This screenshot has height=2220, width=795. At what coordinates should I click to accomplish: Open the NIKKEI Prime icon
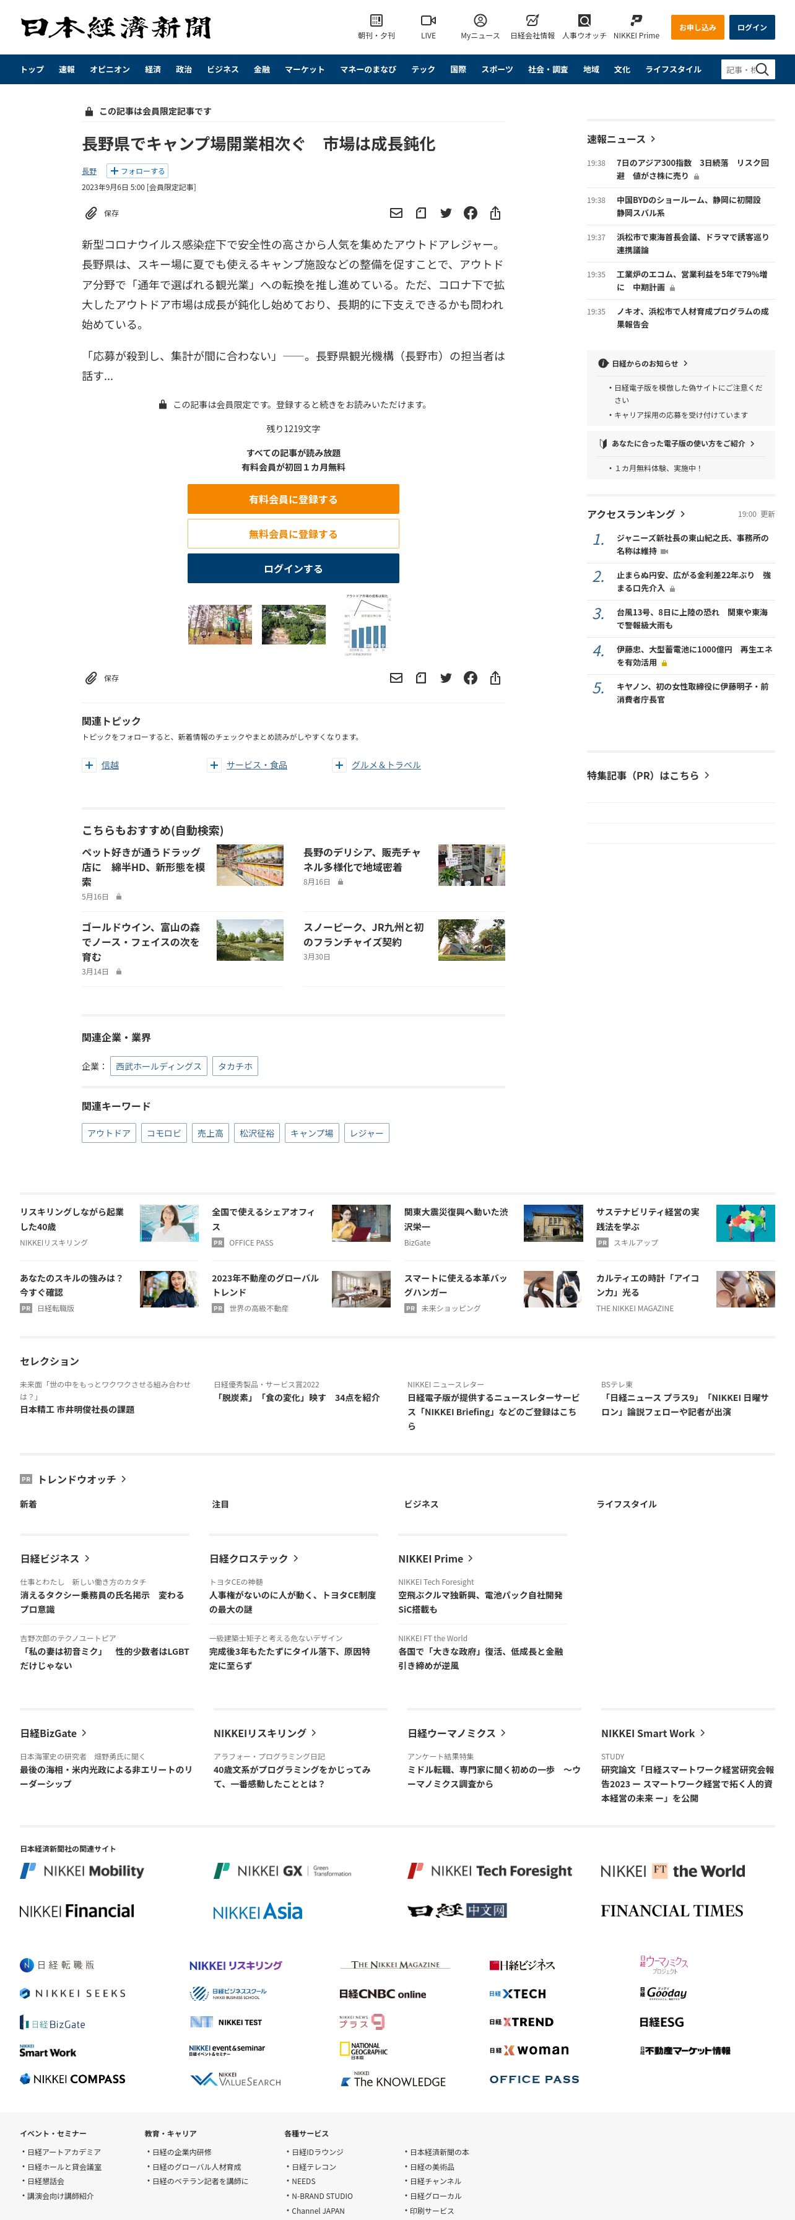635,20
